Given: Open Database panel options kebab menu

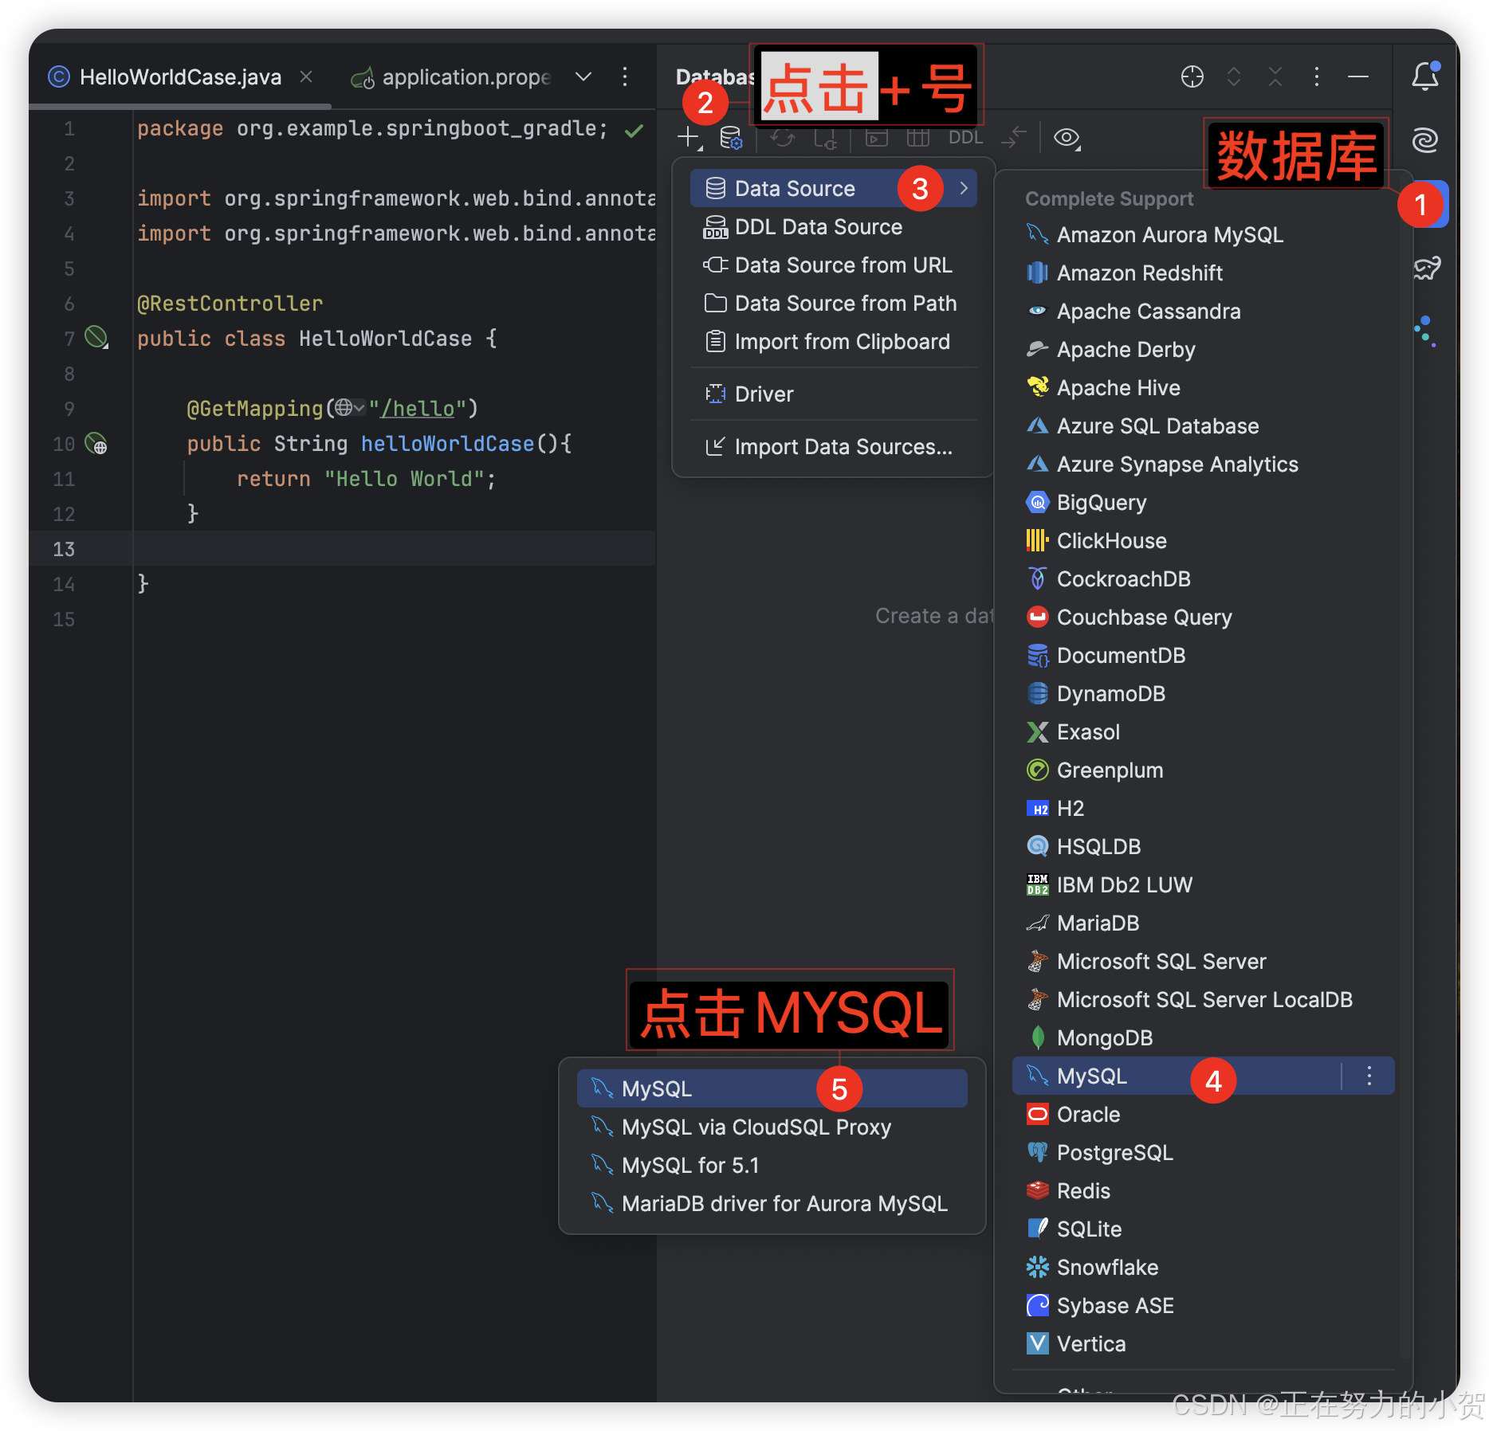Looking at the screenshot, I should [1316, 76].
